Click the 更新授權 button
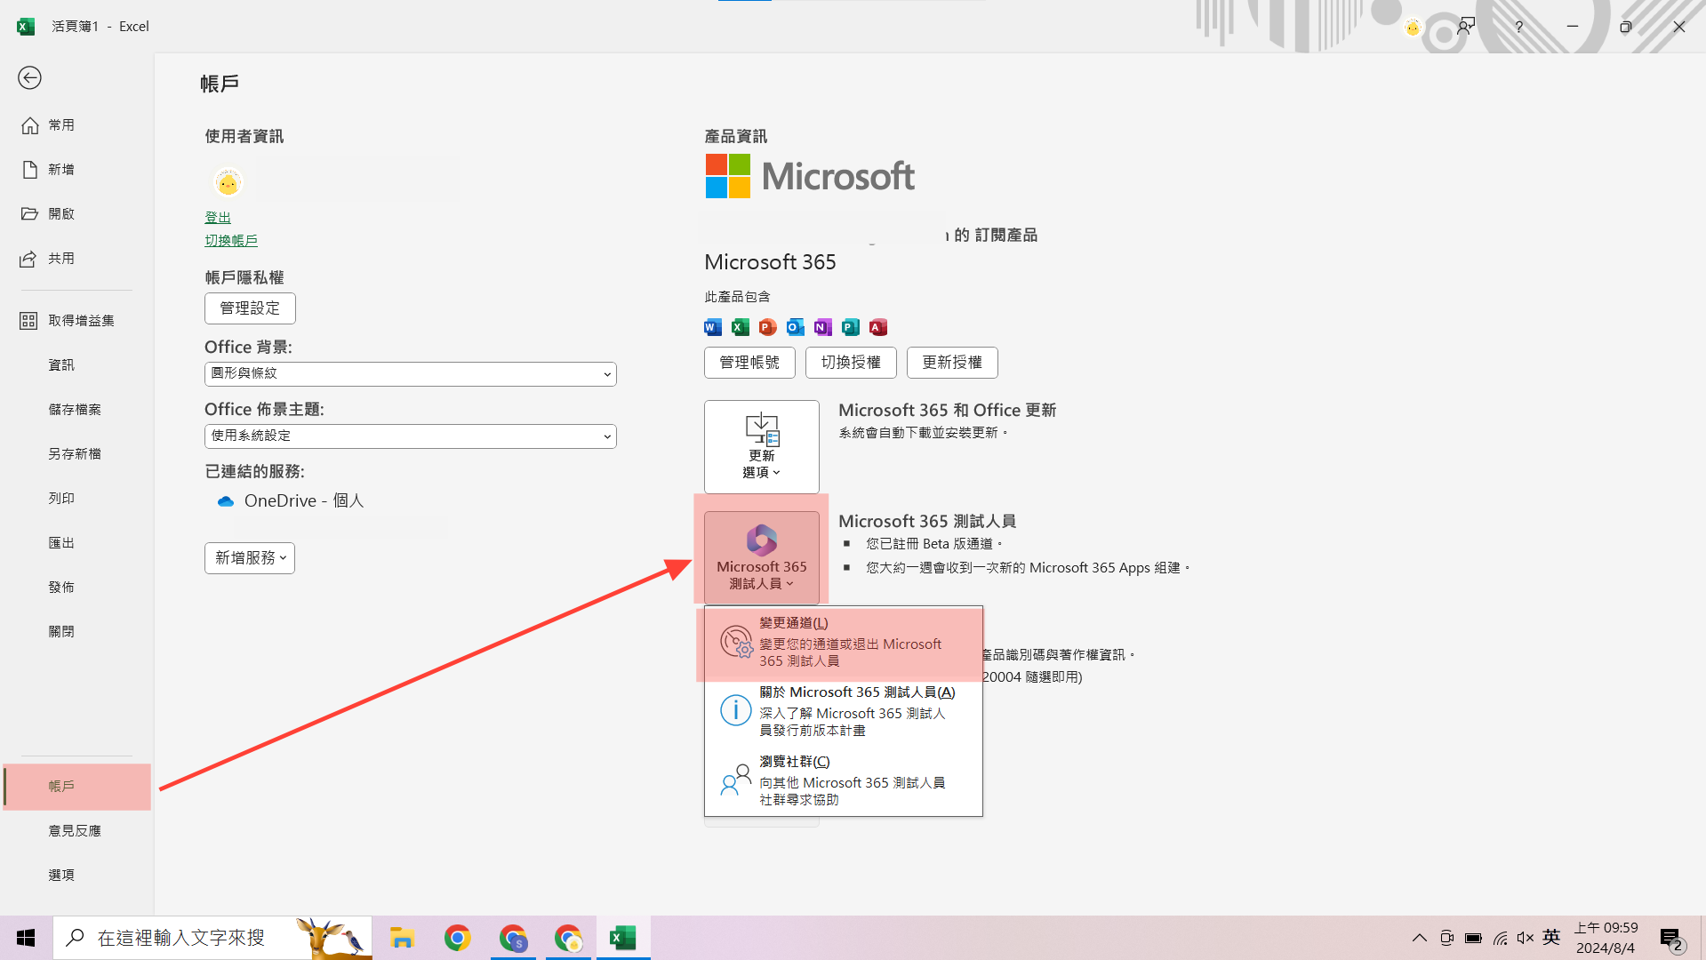 click(x=952, y=363)
